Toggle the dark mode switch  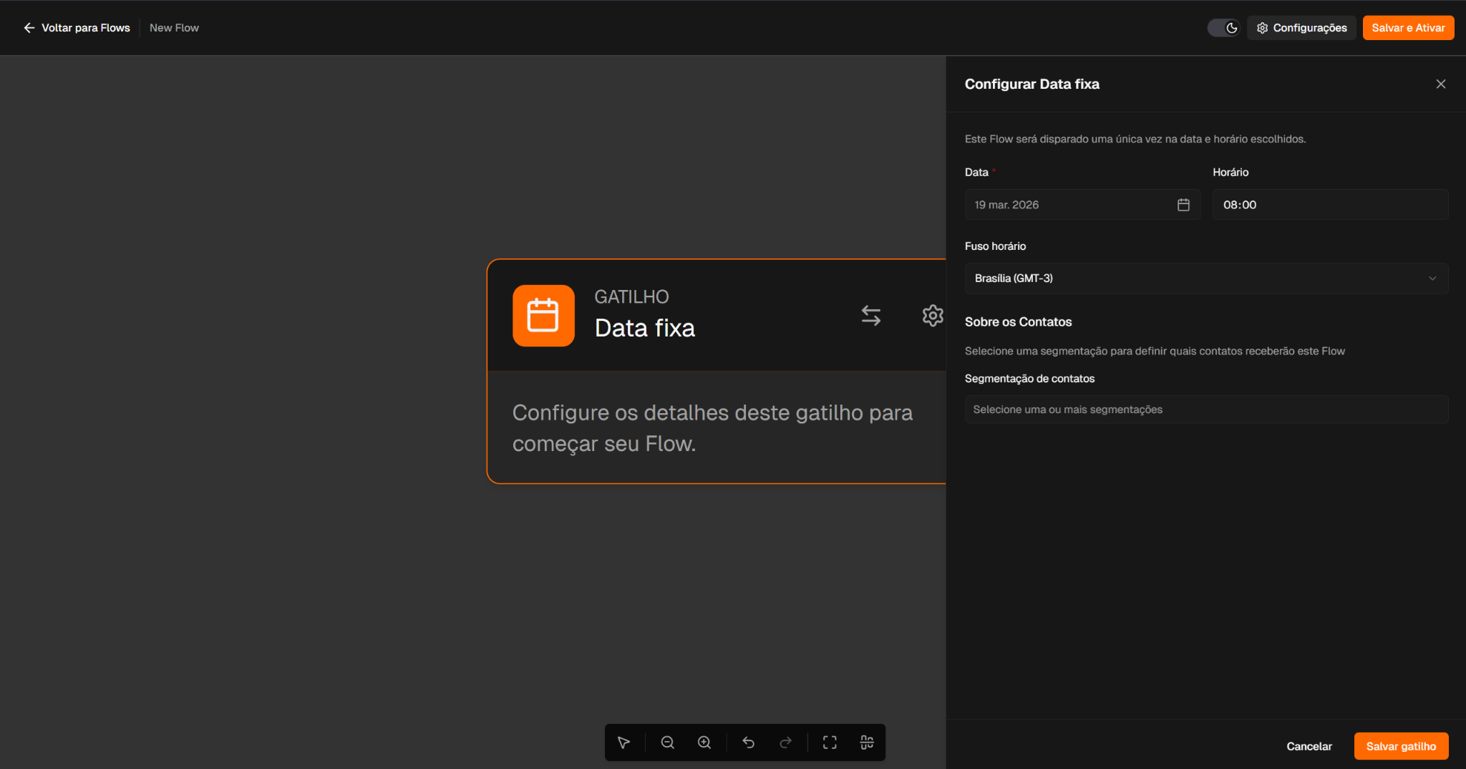[1223, 28]
